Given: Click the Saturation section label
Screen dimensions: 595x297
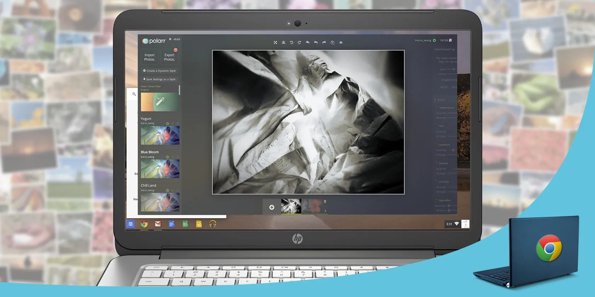Looking at the screenshot, I should [x=445, y=200].
